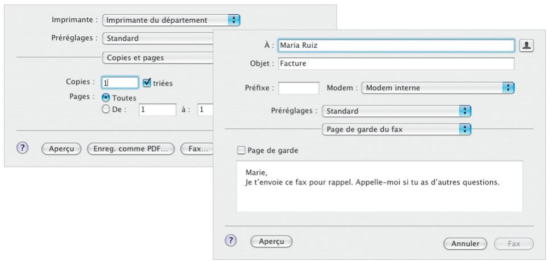Click the De start page field

point(158,110)
